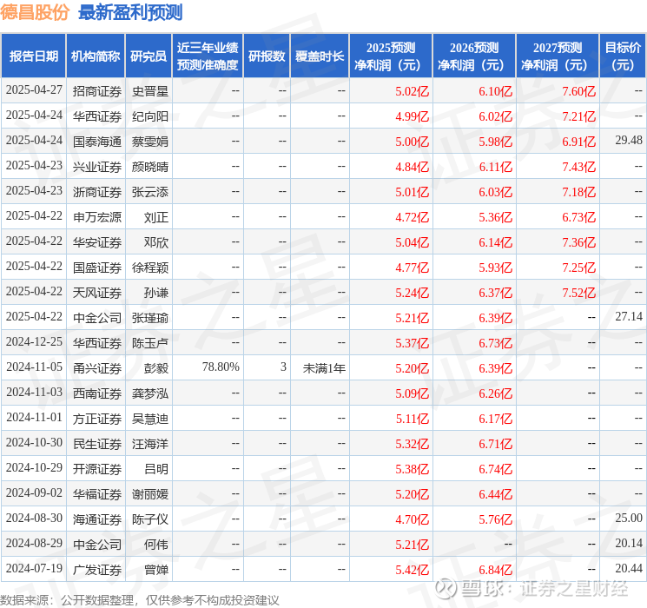Select the 方正证券 institution cell
Image resolution: width=647 pixels, height=608 pixels.
97,419
